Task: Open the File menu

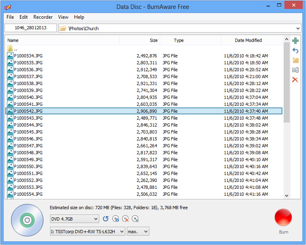Action: click(10, 17)
